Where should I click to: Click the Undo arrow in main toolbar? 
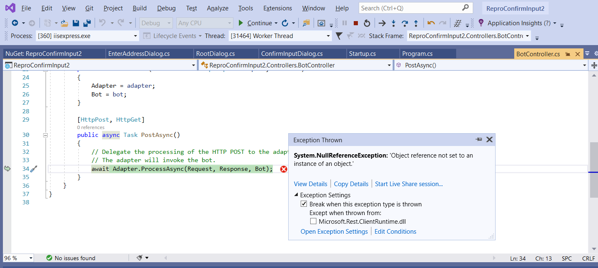tap(102, 23)
